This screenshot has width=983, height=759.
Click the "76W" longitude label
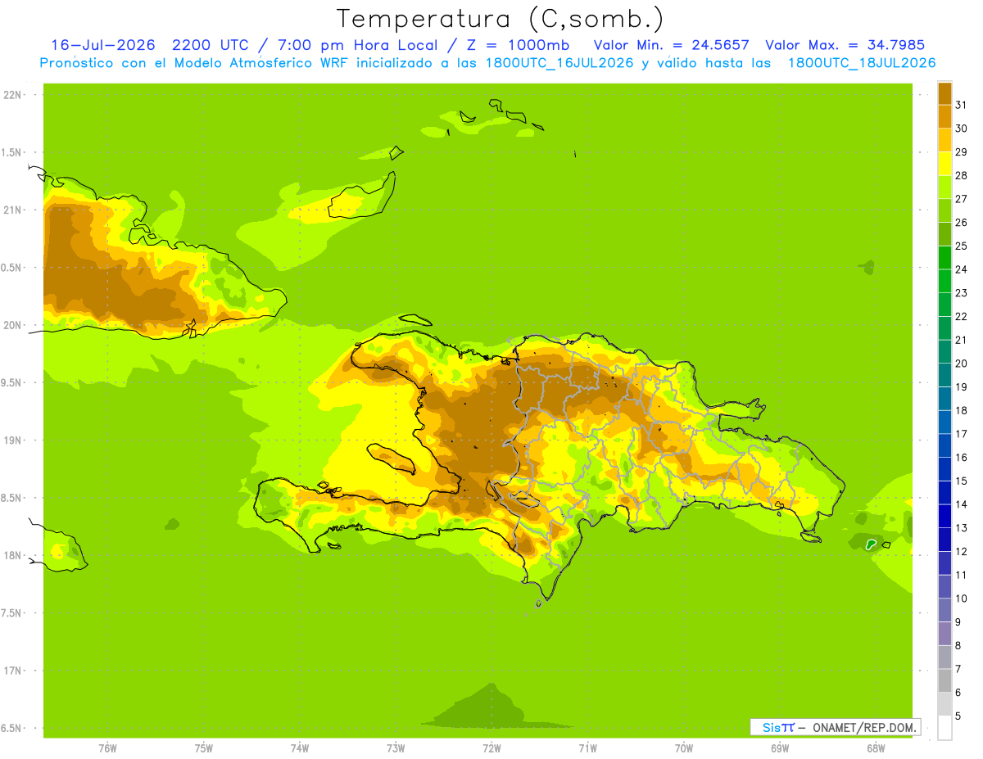point(107,748)
